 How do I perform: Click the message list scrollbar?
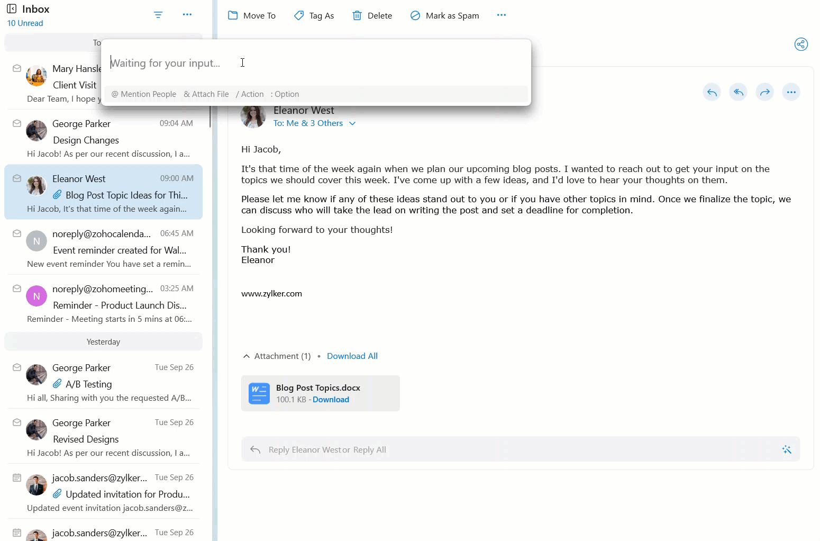pyautogui.click(x=210, y=116)
